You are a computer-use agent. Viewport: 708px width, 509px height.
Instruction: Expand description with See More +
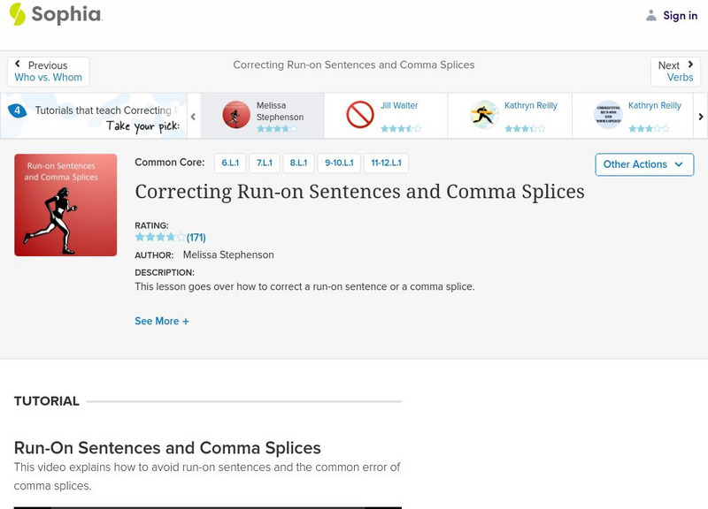pos(162,322)
